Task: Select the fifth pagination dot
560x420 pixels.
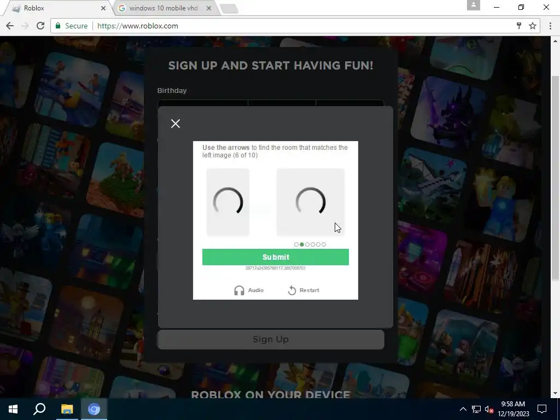Action: 318,244
